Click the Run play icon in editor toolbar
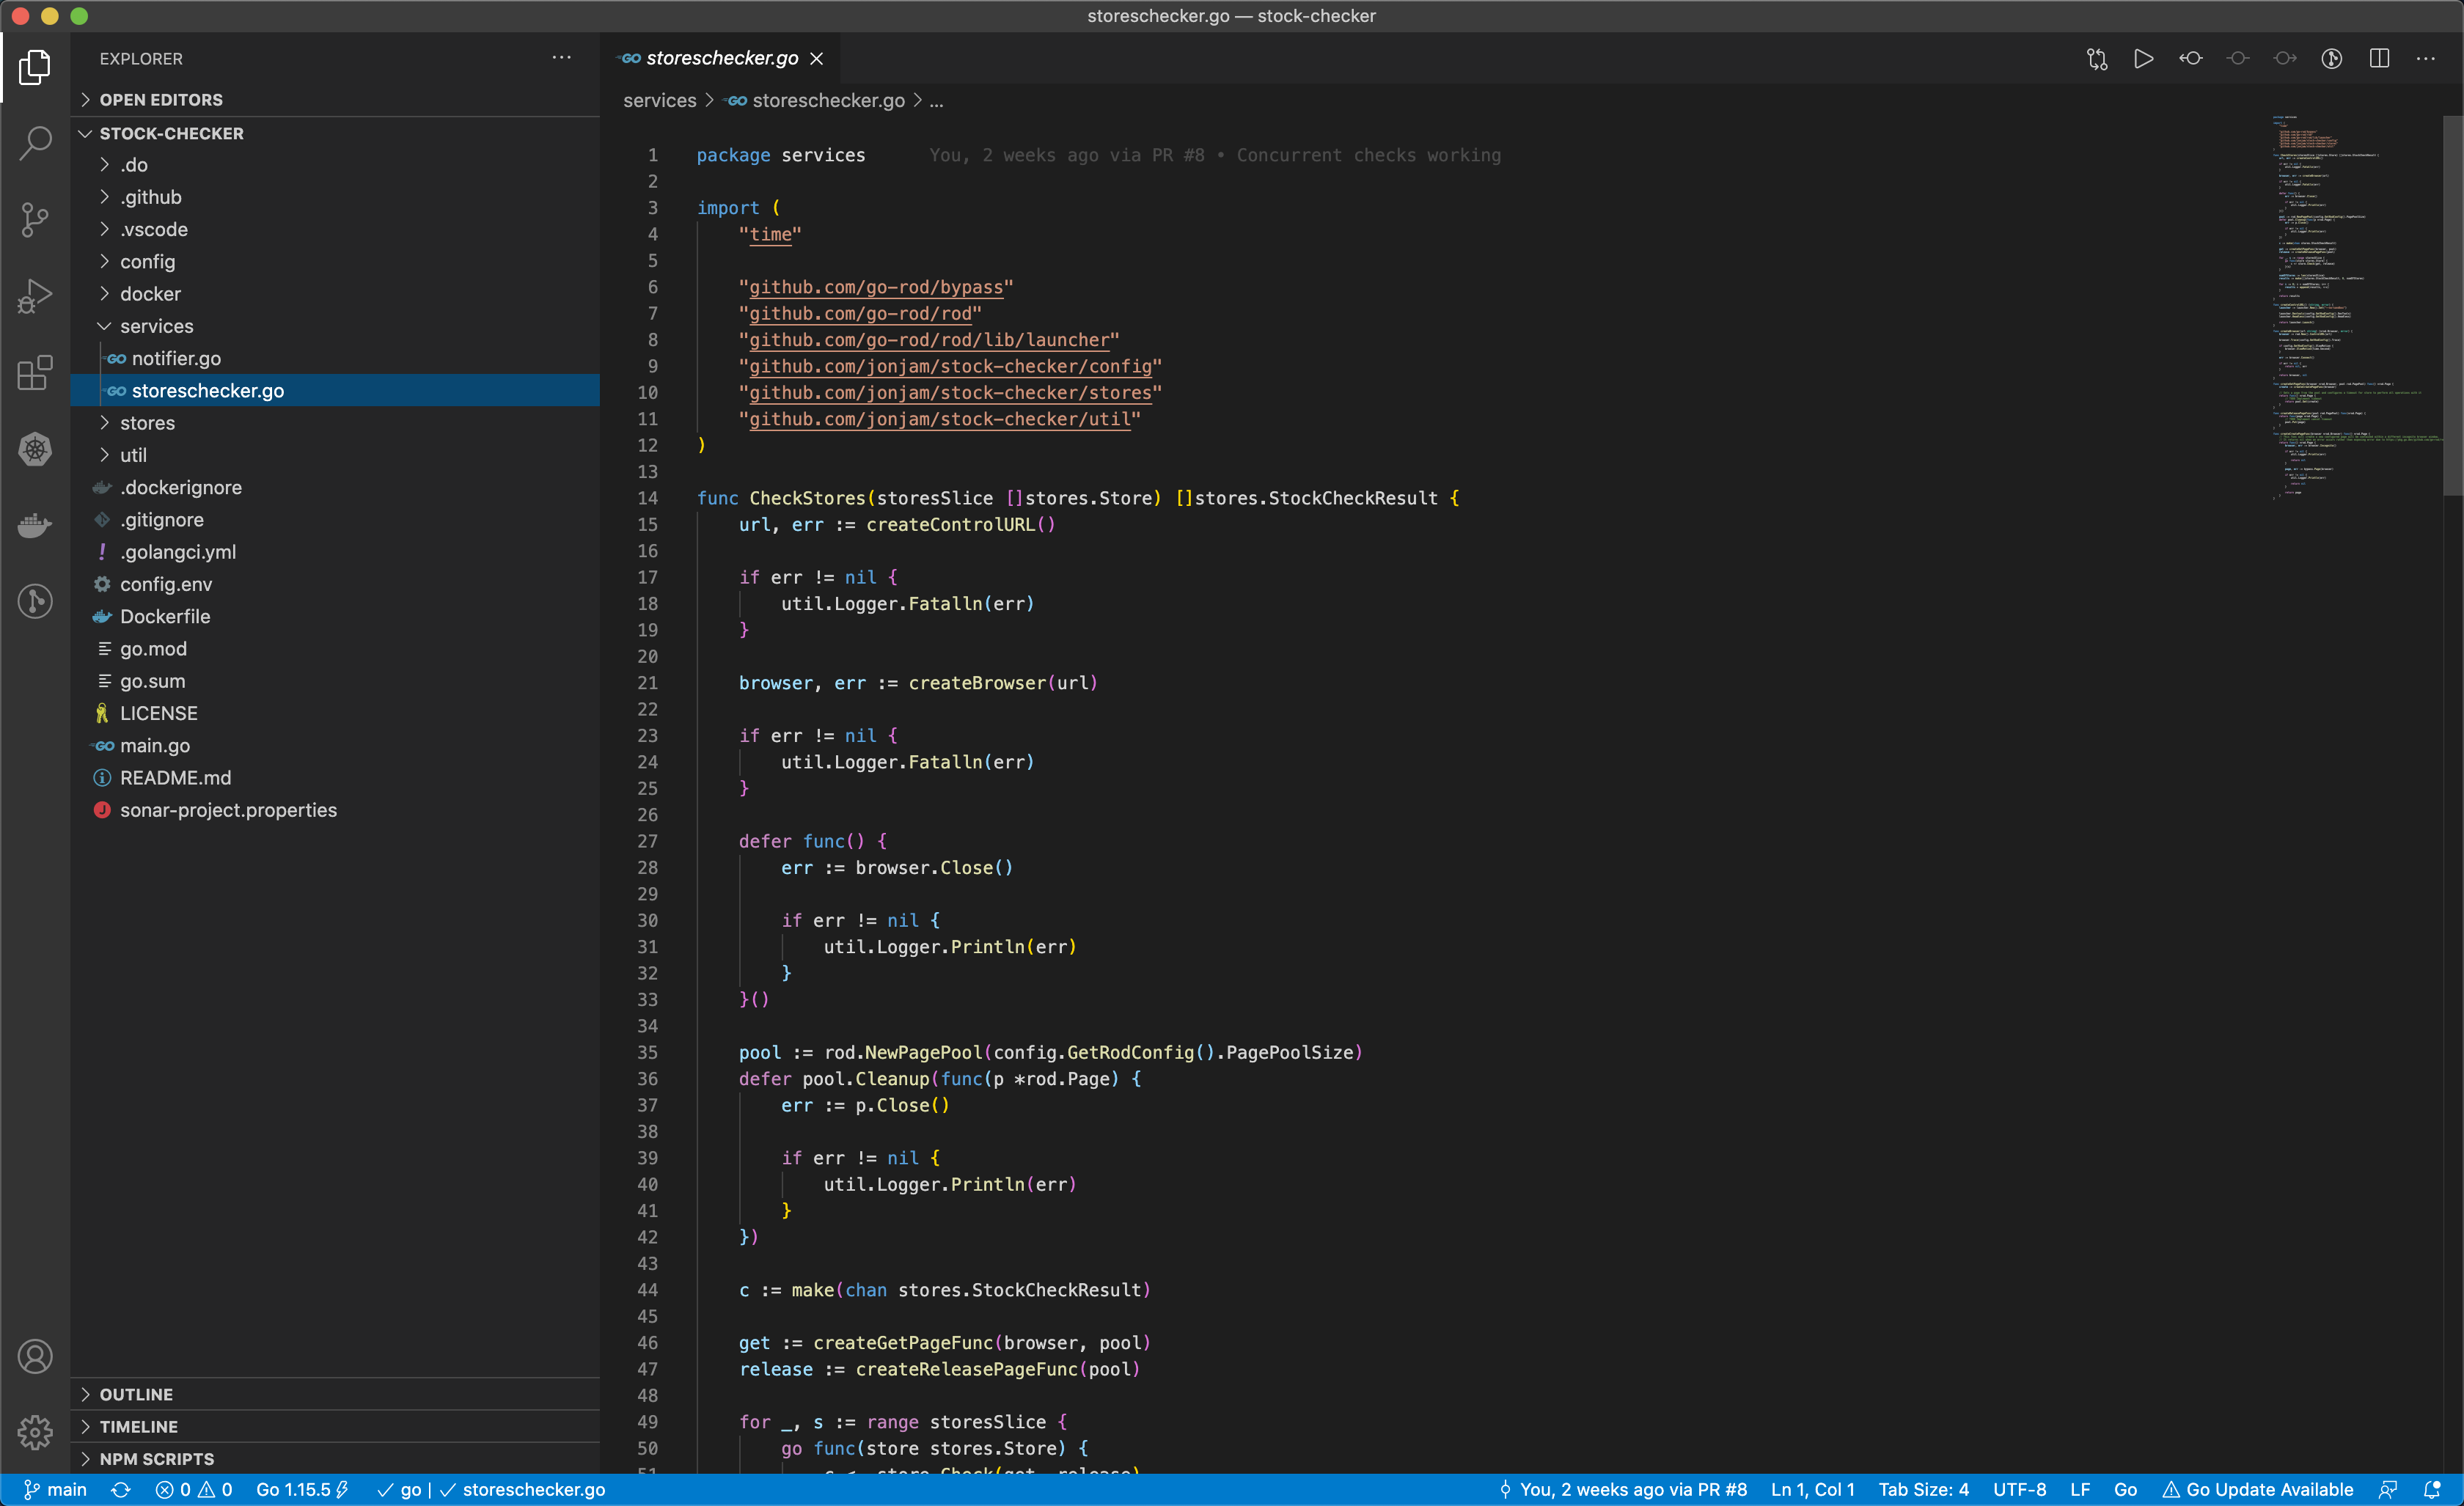Screen dimensions: 2464x1506 coord(2143,59)
